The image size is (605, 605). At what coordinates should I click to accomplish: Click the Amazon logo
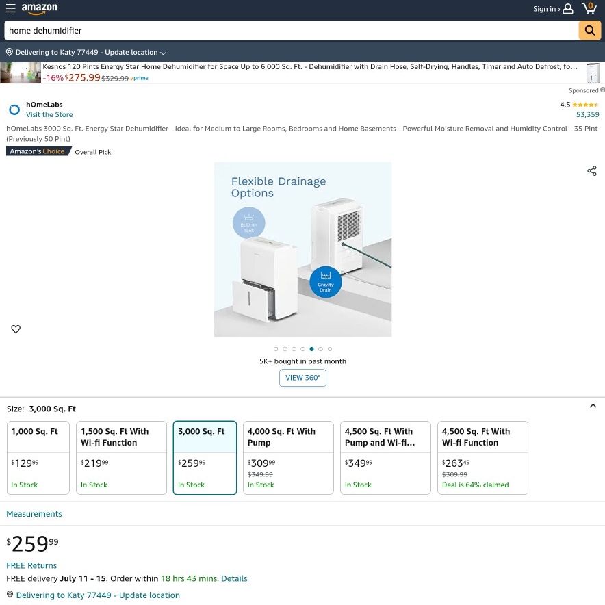pos(40,8)
